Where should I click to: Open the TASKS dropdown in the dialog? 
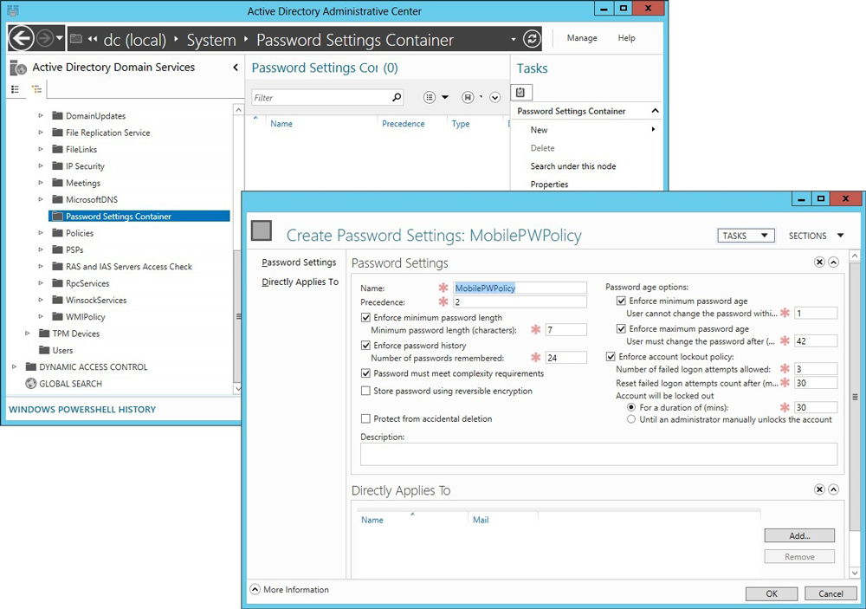(x=746, y=236)
